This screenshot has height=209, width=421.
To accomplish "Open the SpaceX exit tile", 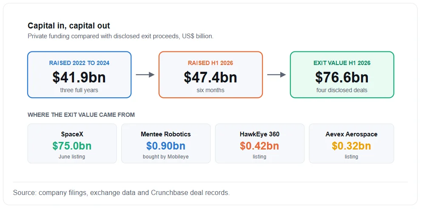I will point(72,143).
